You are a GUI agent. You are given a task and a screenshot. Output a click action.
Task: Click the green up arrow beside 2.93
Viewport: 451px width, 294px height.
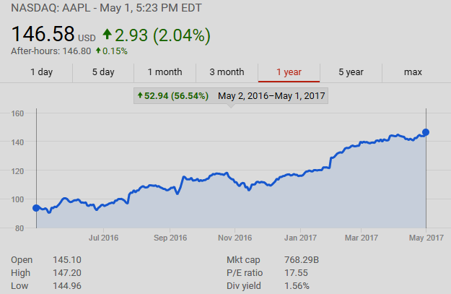(108, 34)
